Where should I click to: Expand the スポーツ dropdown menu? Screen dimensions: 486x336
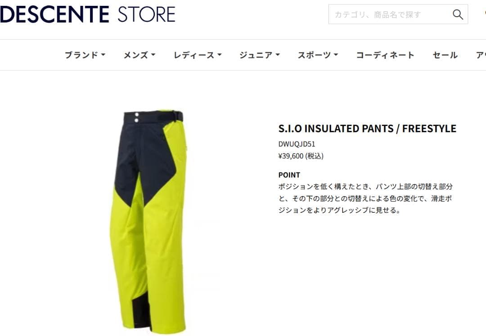[318, 55]
